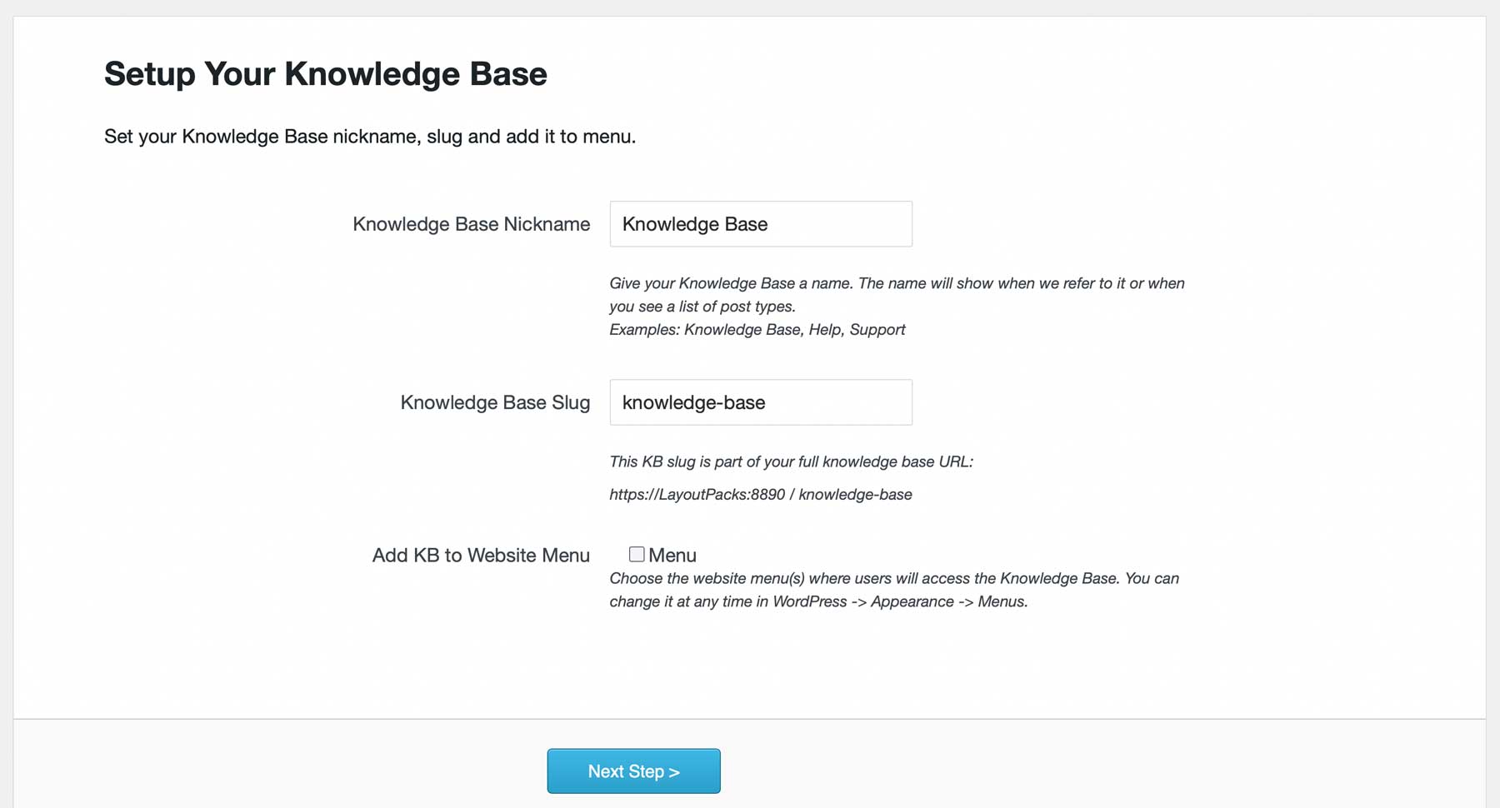Click inside the Knowledge Base Slug field
1500x808 pixels.
pos(759,402)
